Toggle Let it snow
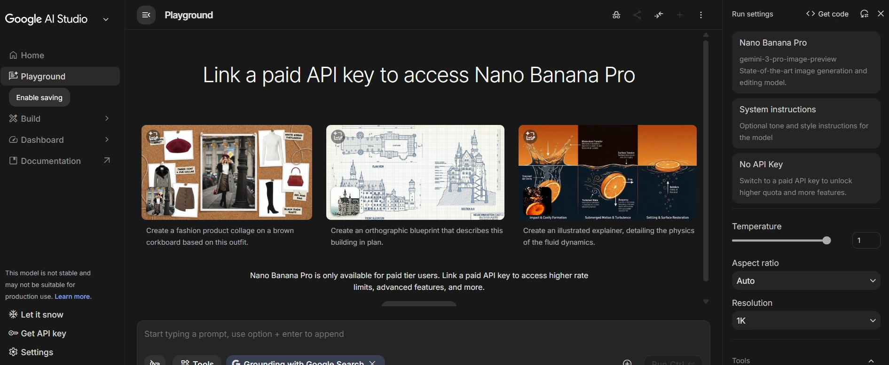The height and width of the screenshot is (365, 889). click(36, 315)
